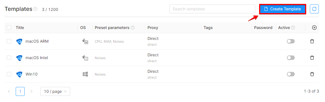Click help icon next to Templates heading
Viewport: 325px width, 102px height.
(35, 9)
